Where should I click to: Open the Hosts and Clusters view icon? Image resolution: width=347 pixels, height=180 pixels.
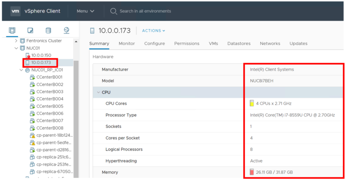tap(12, 30)
